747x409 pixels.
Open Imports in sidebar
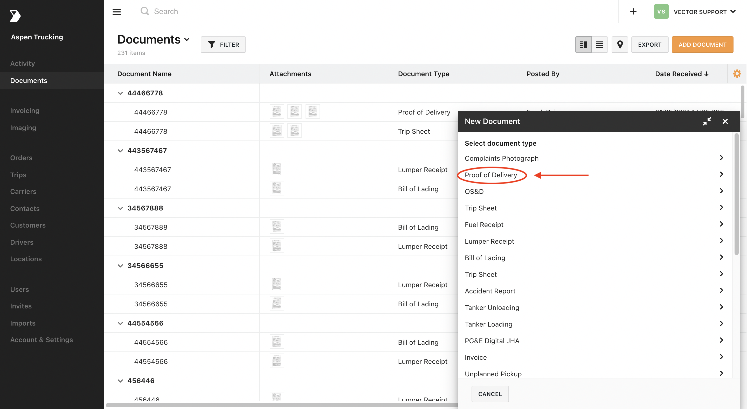pos(23,323)
